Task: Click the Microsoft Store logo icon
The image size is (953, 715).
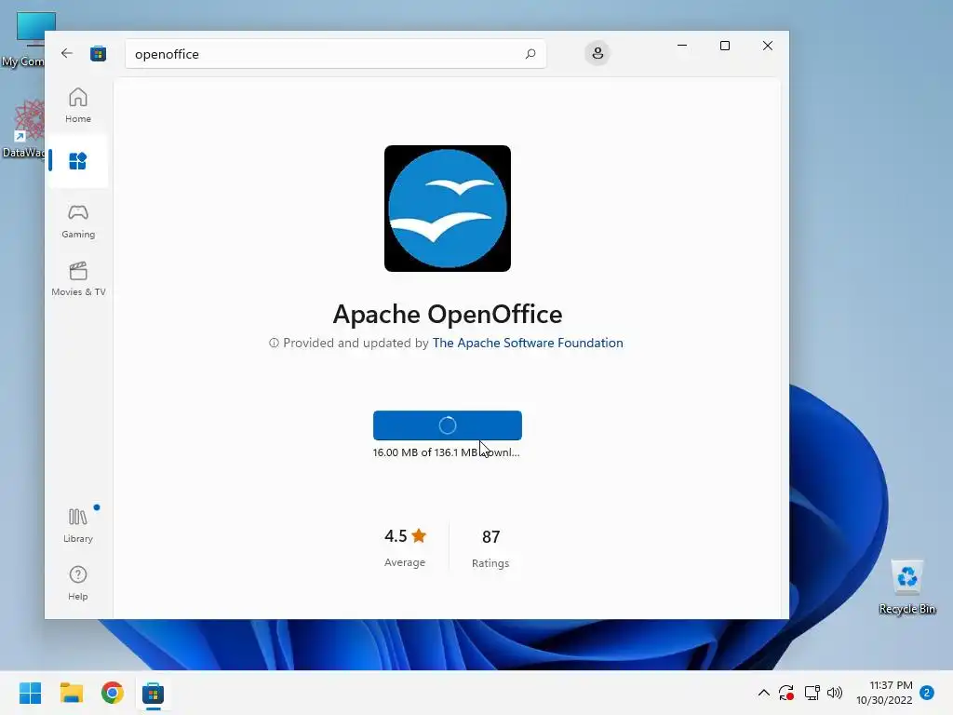Action: [x=99, y=53]
